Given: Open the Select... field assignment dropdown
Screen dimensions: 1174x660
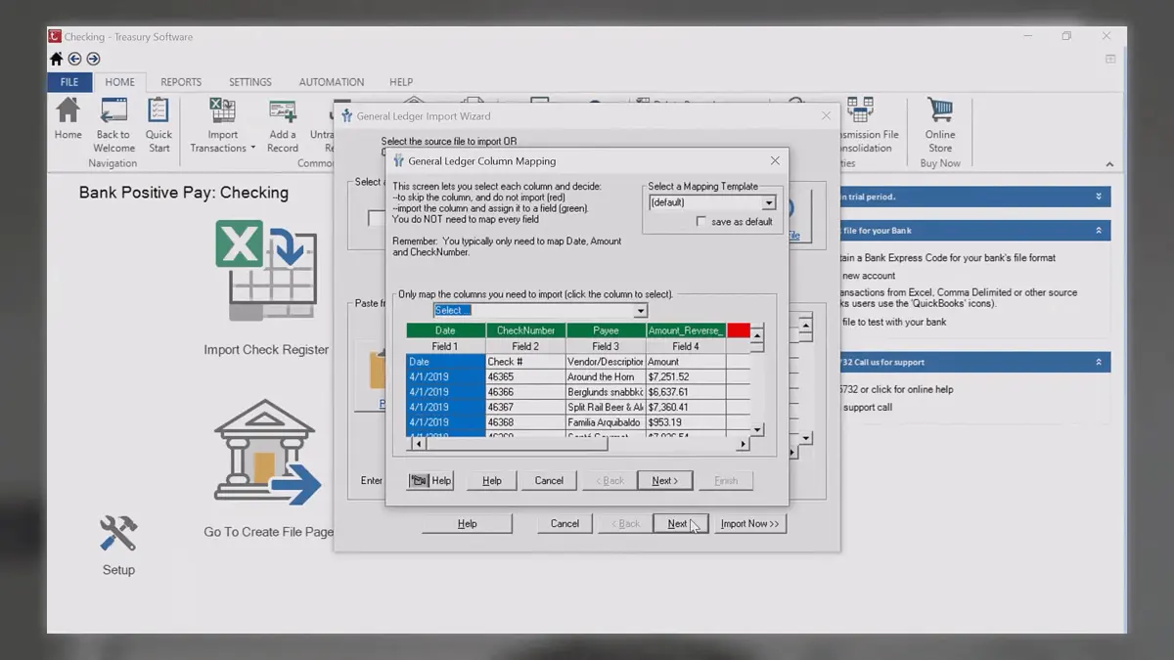Looking at the screenshot, I should click(641, 311).
